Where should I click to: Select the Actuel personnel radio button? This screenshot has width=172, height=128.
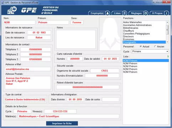141,47
